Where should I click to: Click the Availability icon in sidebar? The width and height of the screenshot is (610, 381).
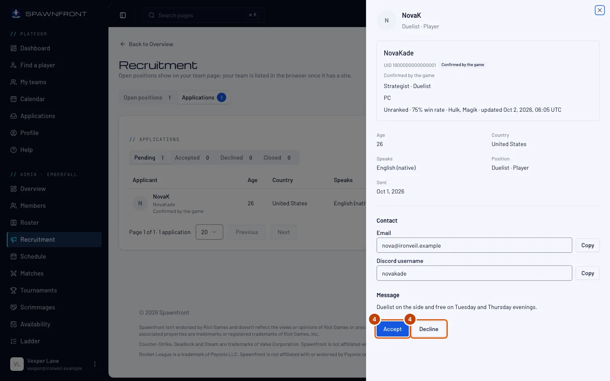pos(14,324)
